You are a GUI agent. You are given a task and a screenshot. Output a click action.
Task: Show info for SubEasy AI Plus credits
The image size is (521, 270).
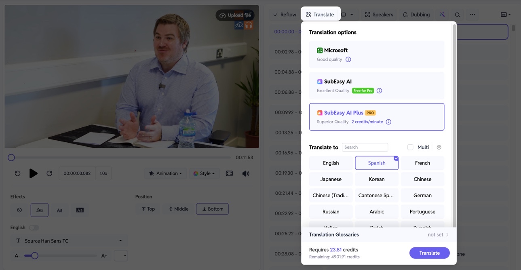click(x=388, y=122)
